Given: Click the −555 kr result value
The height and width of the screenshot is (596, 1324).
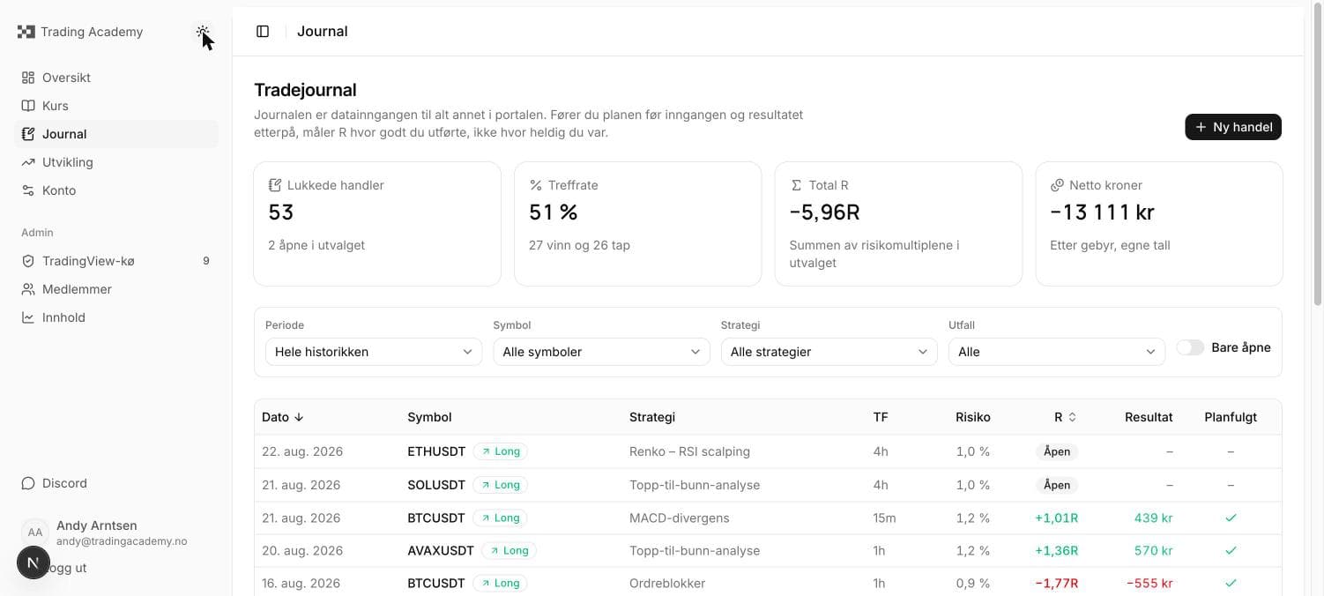Looking at the screenshot, I should (1149, 583).
